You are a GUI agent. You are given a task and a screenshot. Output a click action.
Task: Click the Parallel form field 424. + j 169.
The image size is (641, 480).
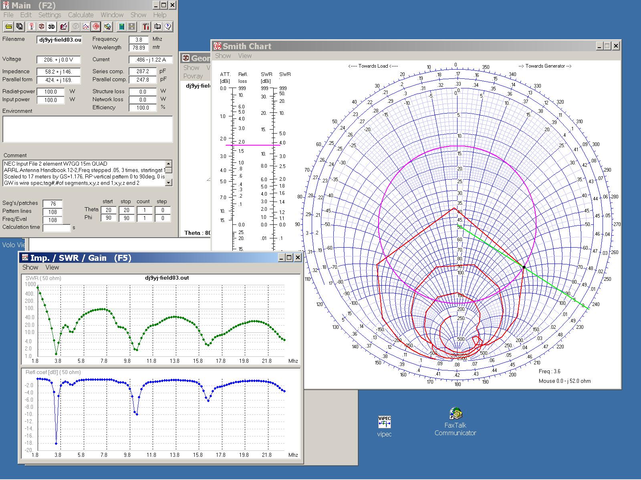pos(58,80)
